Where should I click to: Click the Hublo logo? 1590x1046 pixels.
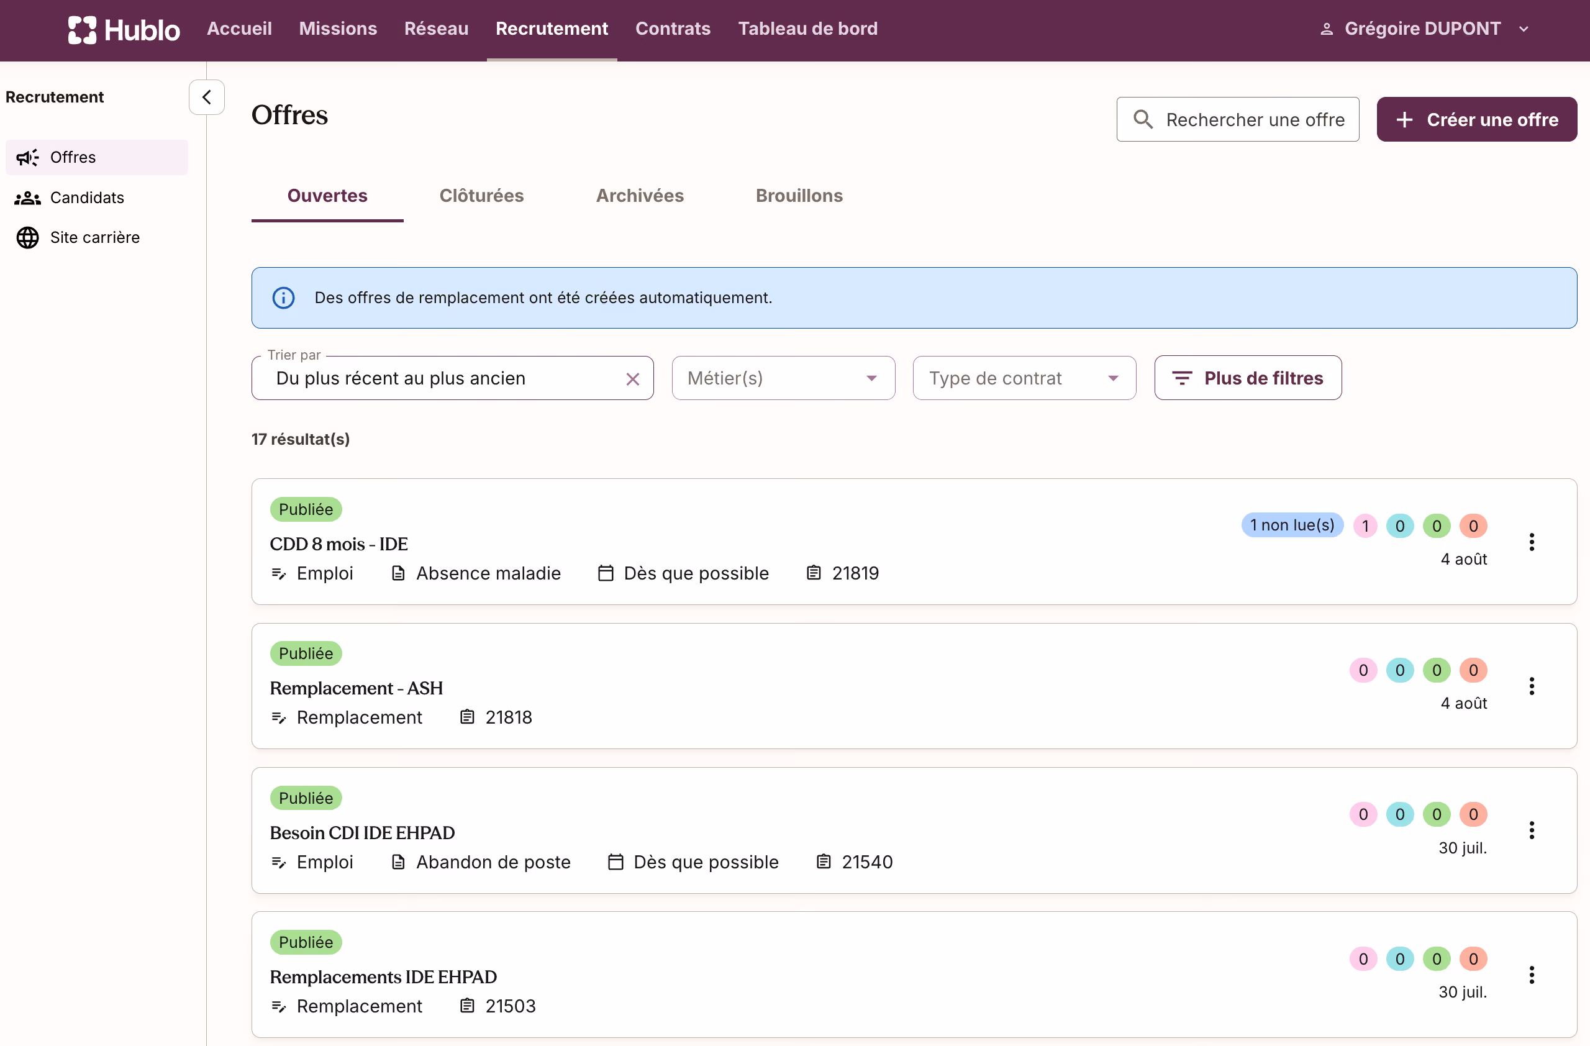click(x=124, y=29)
